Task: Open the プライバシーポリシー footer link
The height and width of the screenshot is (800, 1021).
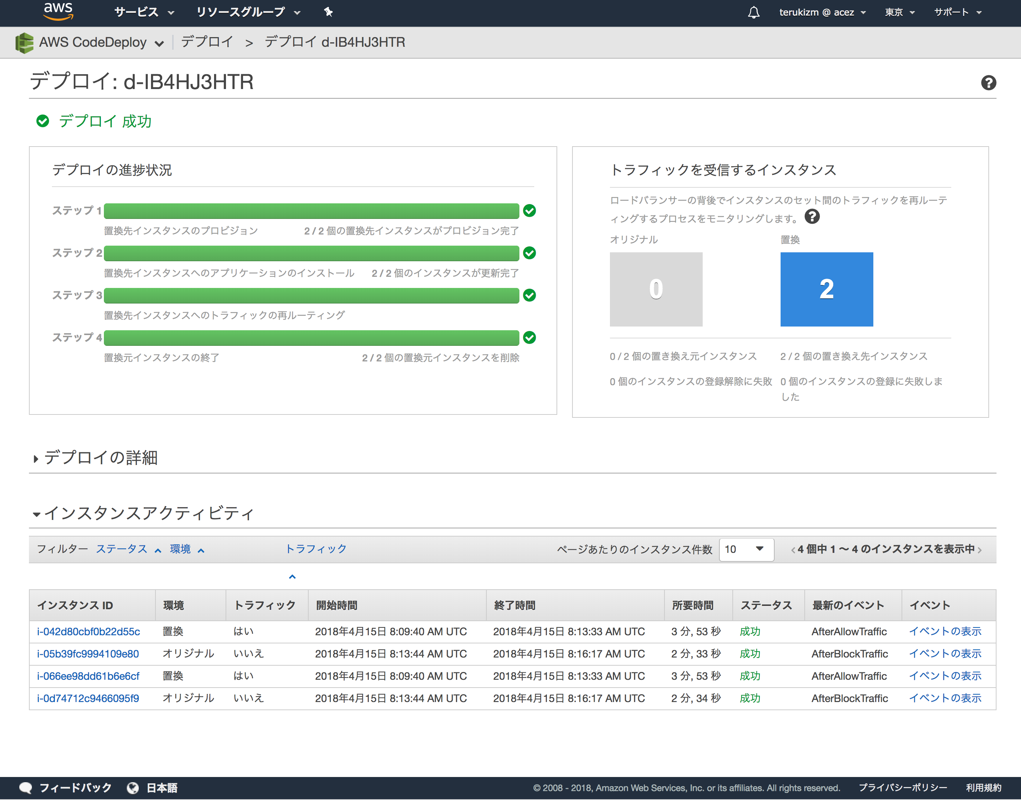Action: point(903,788)
